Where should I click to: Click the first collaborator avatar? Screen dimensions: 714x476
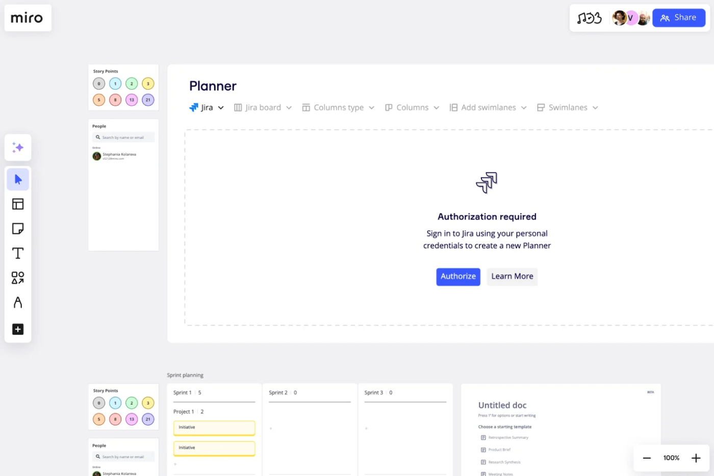[619, 18]
